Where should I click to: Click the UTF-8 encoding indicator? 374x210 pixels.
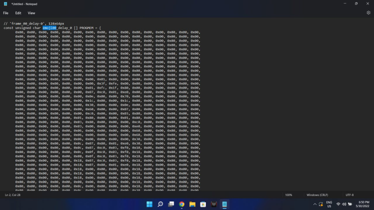[349, 195]
